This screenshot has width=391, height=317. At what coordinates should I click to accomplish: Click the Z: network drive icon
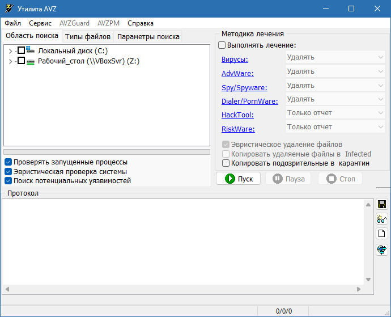[x=30, y=61]
